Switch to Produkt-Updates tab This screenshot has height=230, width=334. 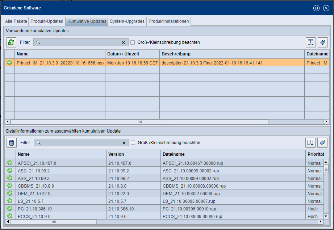47,21
